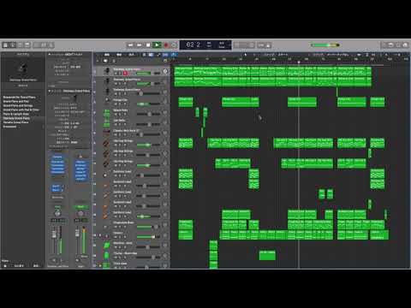Open the media Browsers button at far right
Image resolution: width=411 pixels, height=308 pixels.
(405, 45)
